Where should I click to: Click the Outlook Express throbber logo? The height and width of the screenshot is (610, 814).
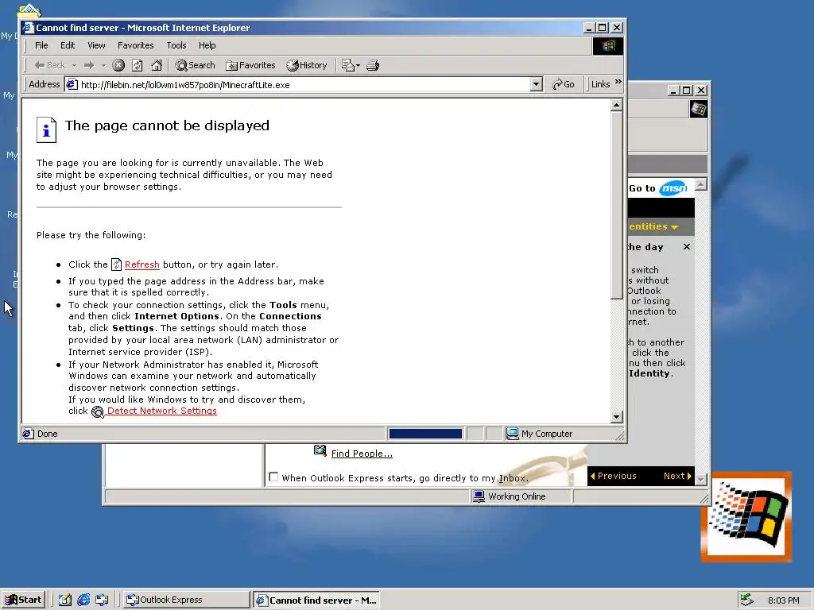pos(698,110)
